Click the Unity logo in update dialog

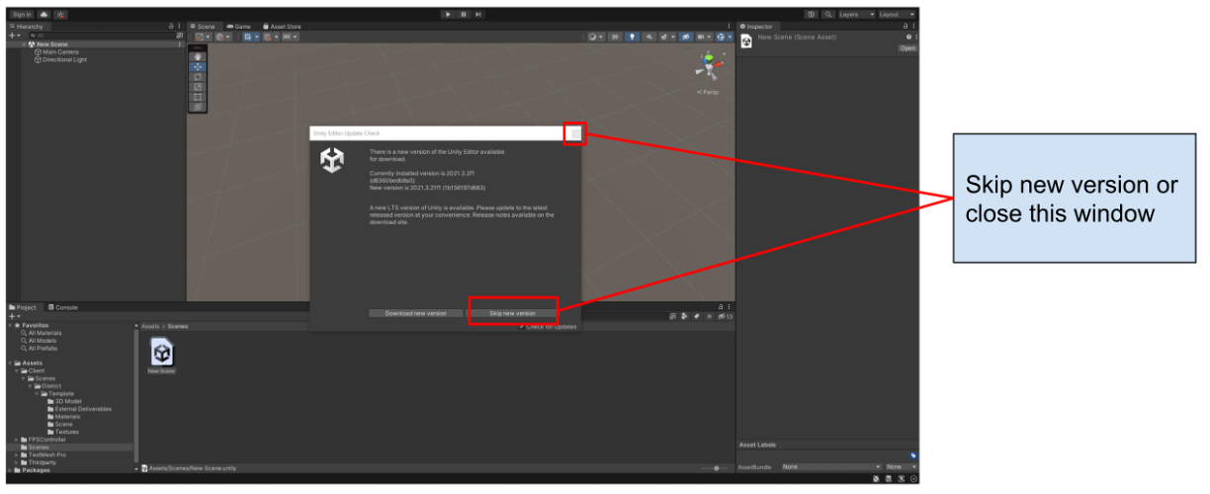click(x=332, y=160)
